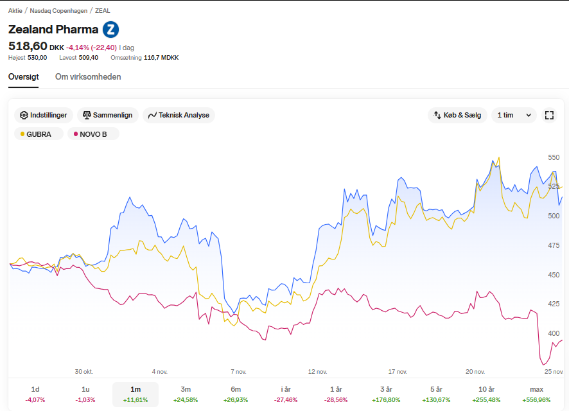Select the 5 år period

[x=436, y=394]
